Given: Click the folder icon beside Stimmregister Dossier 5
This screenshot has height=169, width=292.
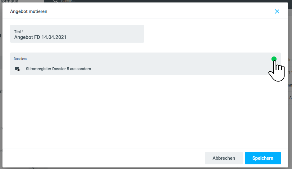Looking at the screenshot, I should (17, 69).
